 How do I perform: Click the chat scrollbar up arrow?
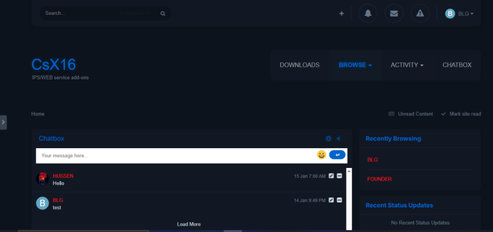click(x=349, y=171)
